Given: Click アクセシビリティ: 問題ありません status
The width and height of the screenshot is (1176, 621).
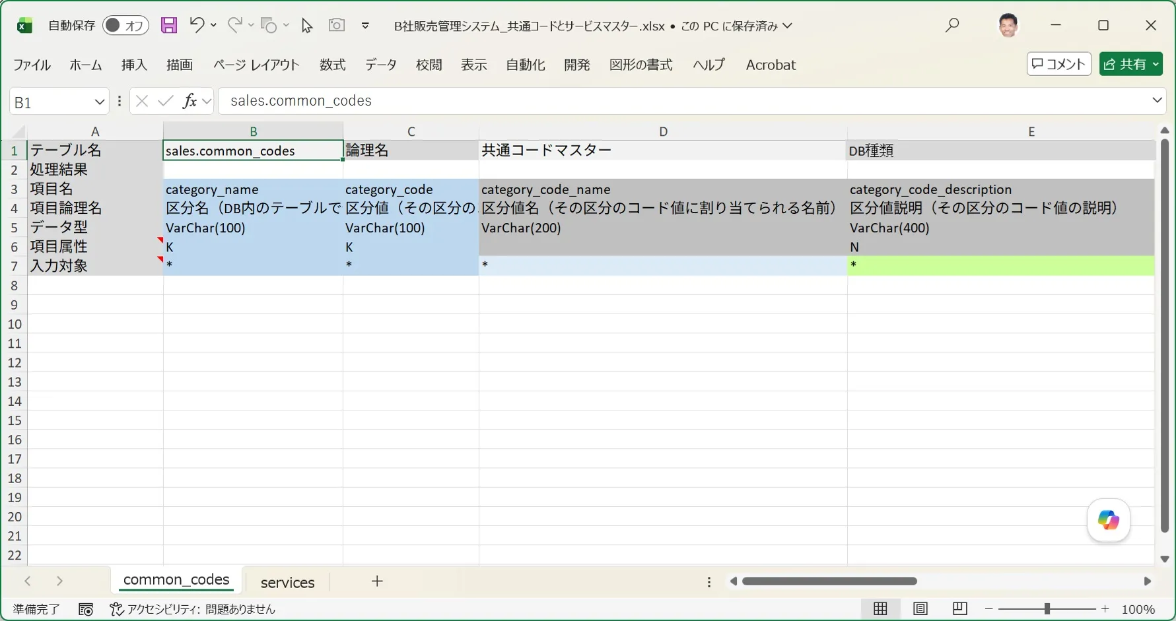Looking at the screenshot, I should point(193,609).
